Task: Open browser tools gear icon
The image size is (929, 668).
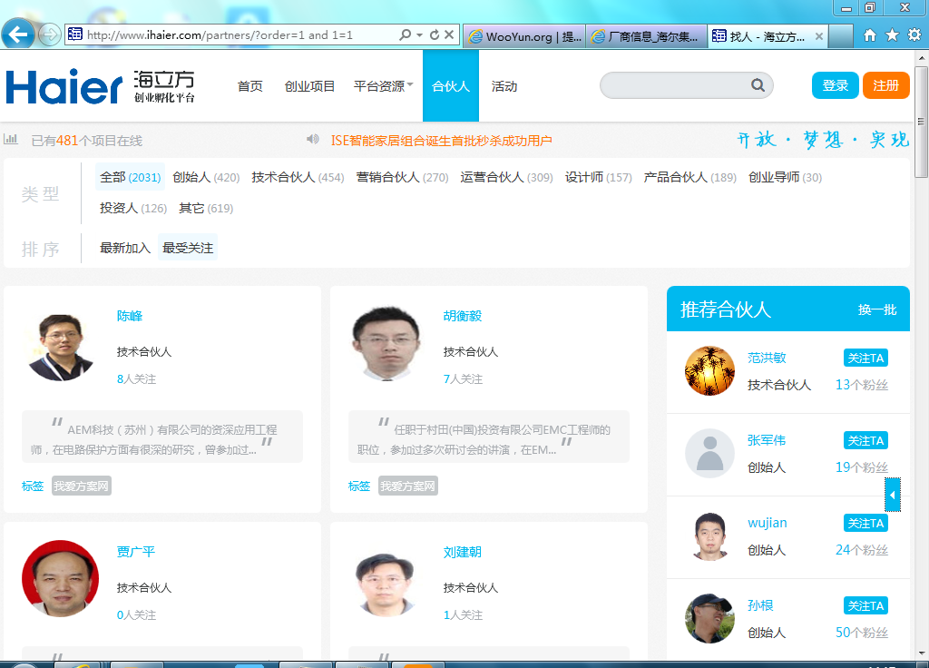Action: [914, 35]
